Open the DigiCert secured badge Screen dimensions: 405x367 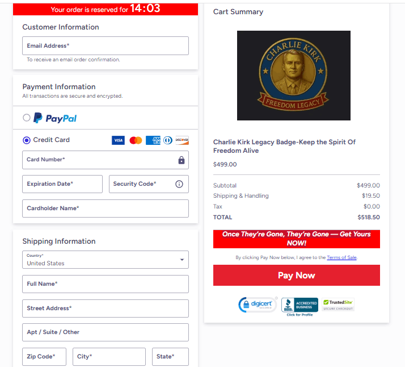pos(258,305)
